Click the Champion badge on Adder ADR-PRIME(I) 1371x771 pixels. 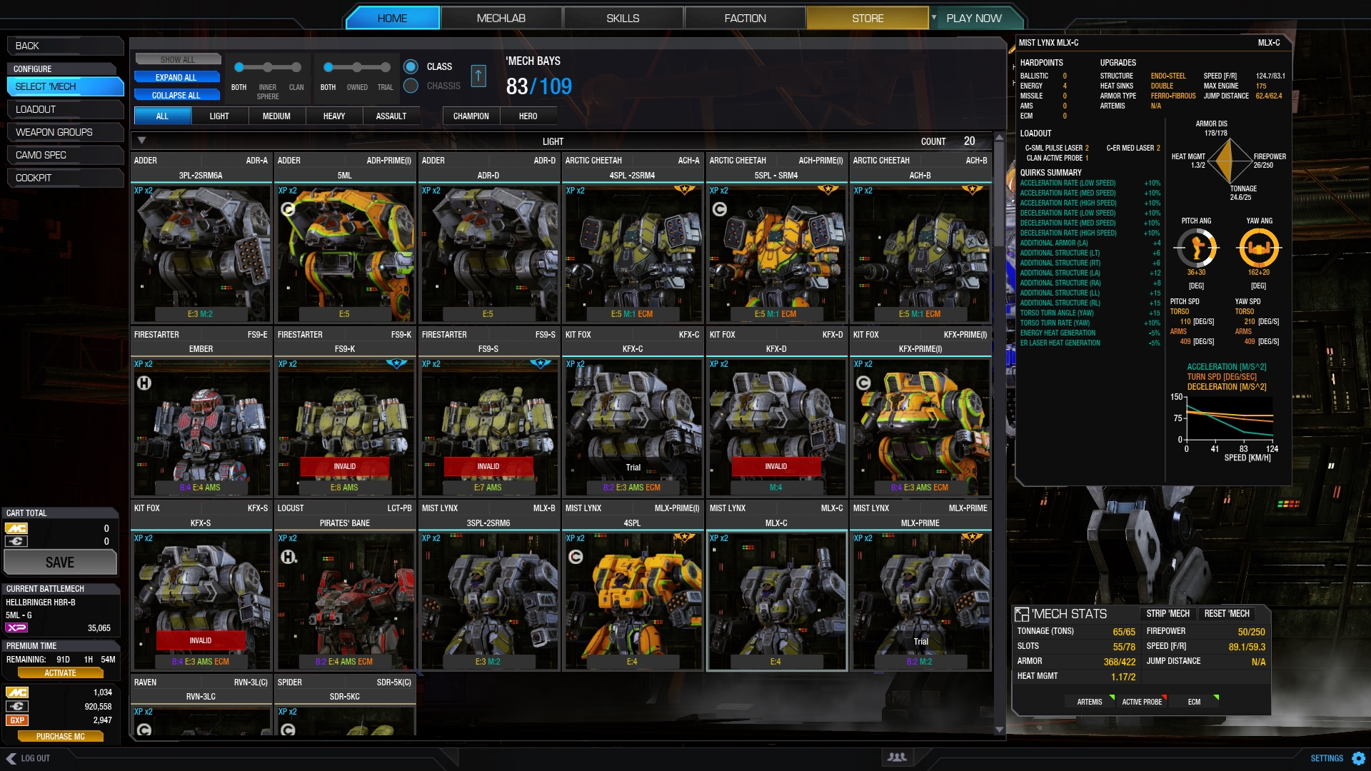click(x=288, y=209)
